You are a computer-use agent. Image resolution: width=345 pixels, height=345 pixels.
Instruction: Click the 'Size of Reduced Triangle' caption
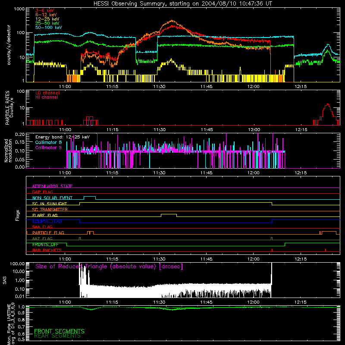pyautogui.click(x=109, y=267)
